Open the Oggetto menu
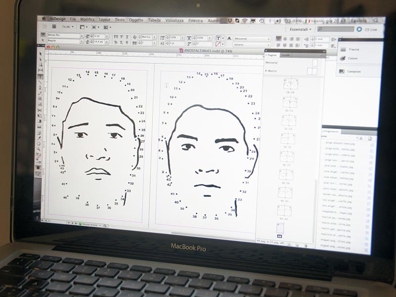This screenshot has width=396, height=297. click(x=136, y=20)
